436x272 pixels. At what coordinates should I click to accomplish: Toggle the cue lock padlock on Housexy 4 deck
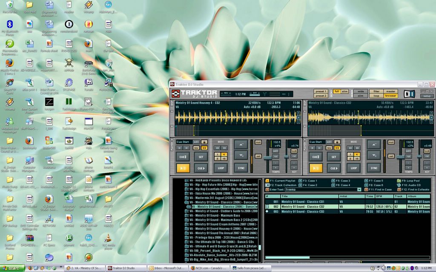tap(204, 142)
